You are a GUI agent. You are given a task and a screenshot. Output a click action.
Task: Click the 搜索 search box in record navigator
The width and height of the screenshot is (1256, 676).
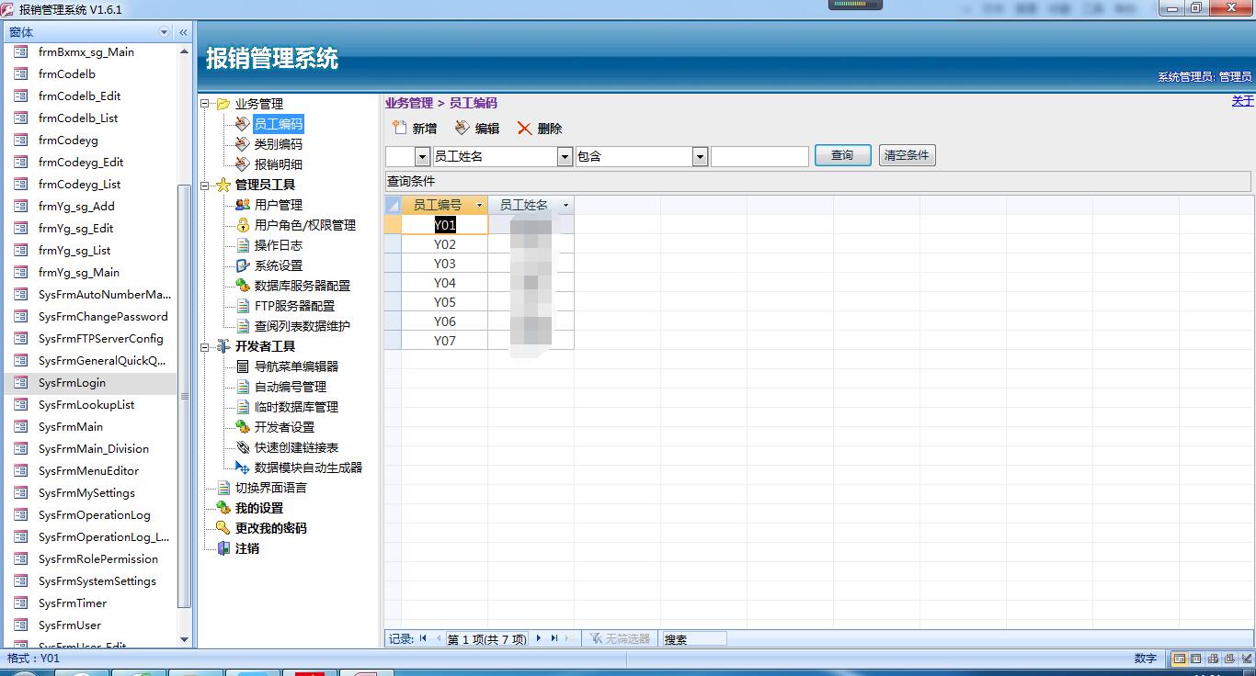coord(694,638)
